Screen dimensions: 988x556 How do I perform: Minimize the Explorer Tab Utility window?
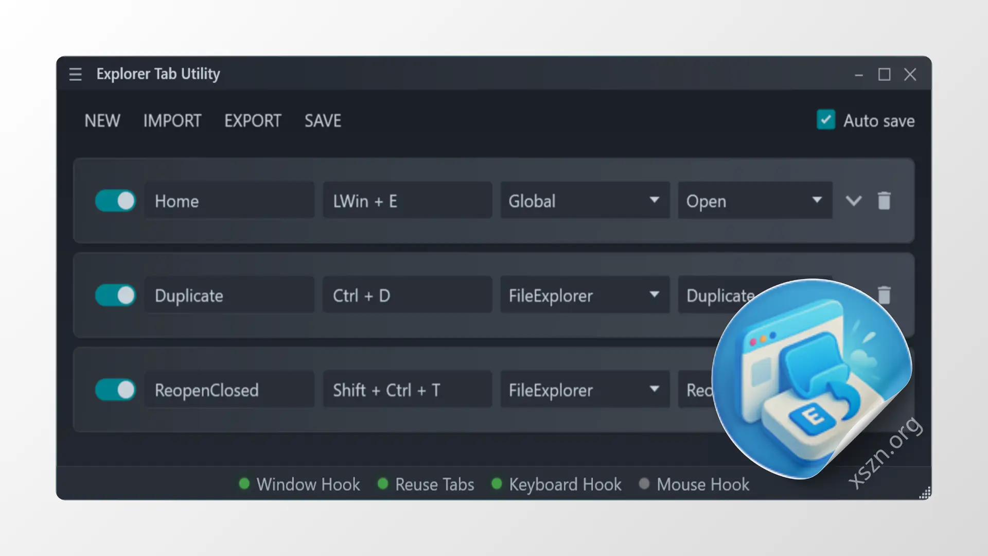tap(859, 75)
